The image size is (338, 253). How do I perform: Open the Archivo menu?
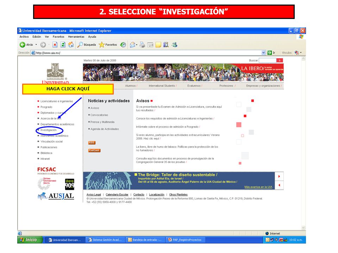(24, 37)
